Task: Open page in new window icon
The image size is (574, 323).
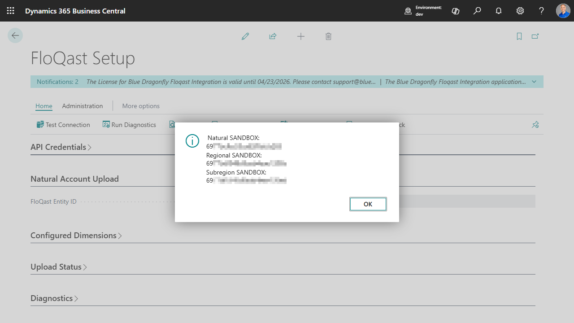Action: pos(535,36)
